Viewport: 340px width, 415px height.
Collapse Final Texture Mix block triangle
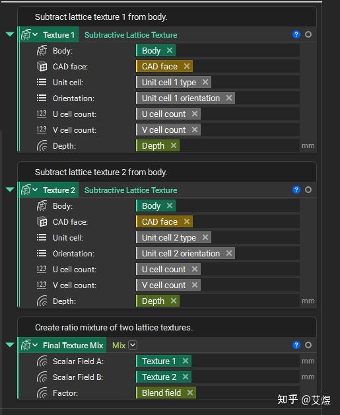tap(10, 344)
